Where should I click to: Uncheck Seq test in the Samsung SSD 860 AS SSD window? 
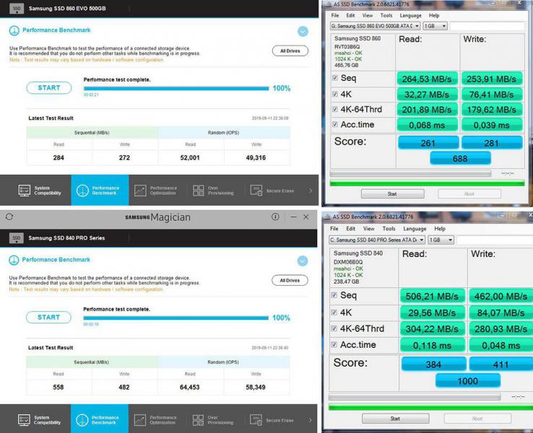[x=334, y=78]
